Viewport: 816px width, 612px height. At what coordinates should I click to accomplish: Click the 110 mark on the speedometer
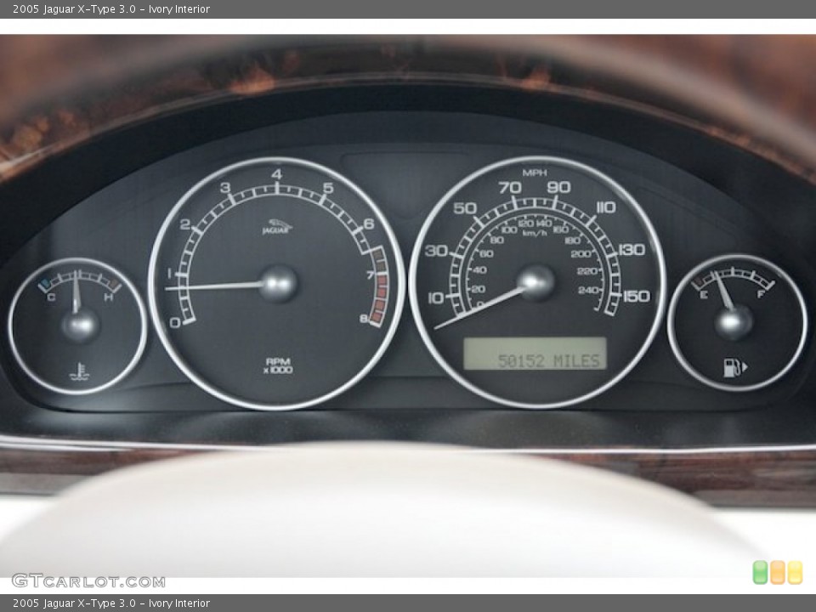606,207
